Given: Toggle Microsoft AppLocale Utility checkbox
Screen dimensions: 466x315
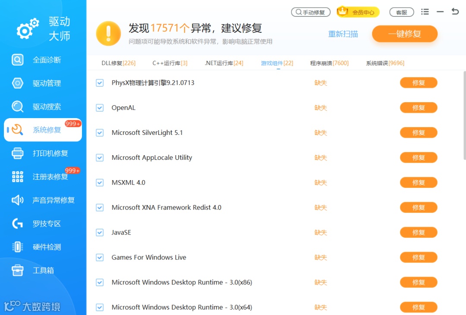Looking at the screenshot, I should click(x=100, y=158).
